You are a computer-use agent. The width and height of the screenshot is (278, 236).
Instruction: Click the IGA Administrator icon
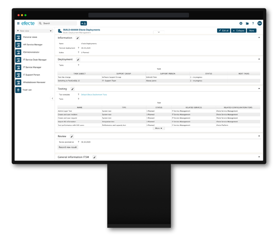[x=18, y=52]
